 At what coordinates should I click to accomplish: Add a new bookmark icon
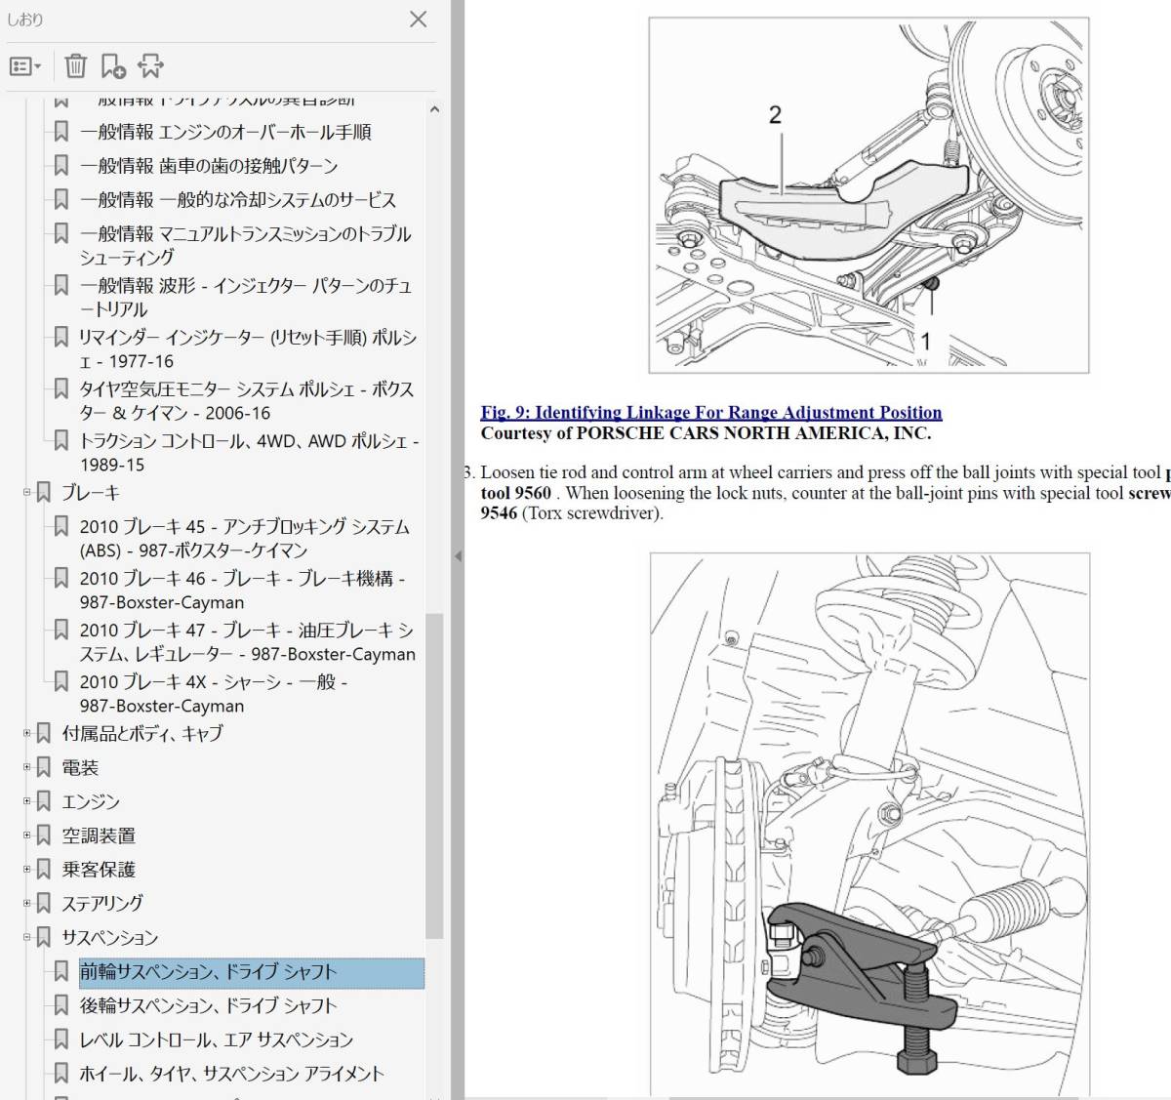(113, 65)
